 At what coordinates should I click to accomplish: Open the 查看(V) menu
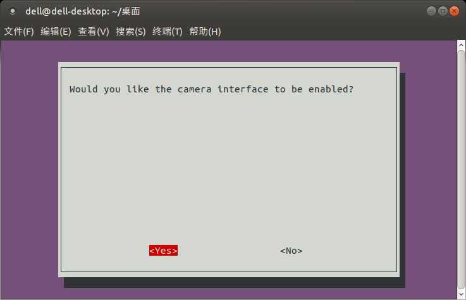point(94,32)
